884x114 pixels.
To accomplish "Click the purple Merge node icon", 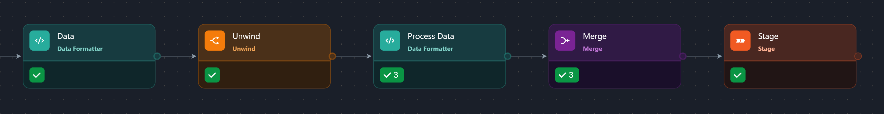I will point(565,41).
